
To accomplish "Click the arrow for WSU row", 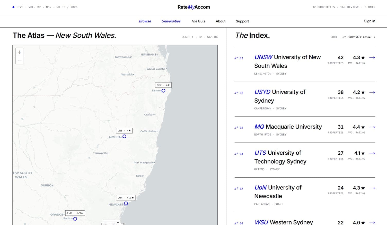I will coord(372,222).
